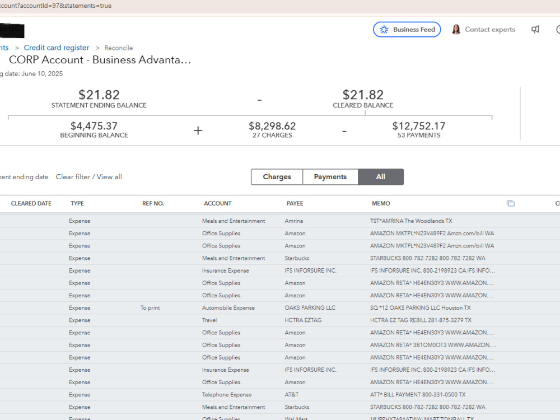Screen dimensions: 560x420
Task: Click the Contact experts link
Action: tap(489, 30)
